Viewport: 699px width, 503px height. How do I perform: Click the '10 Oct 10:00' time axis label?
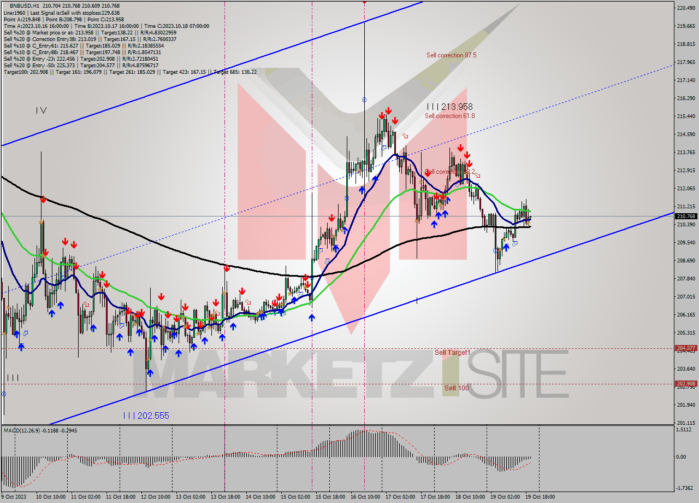[x=51, y=496]
